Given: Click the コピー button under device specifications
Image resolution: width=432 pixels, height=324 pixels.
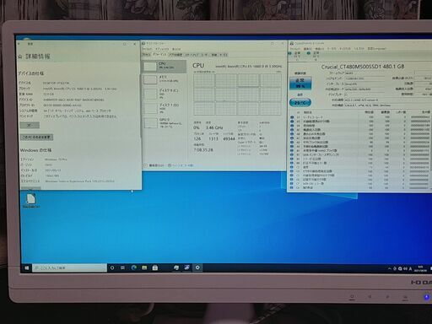Looking at the screenshot, I should [30, 125].
